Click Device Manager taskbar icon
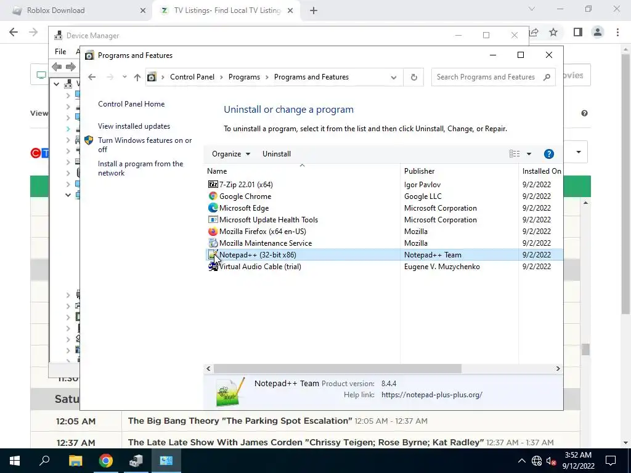The height and width of the screenshot is (473, 631). [136, 461]
